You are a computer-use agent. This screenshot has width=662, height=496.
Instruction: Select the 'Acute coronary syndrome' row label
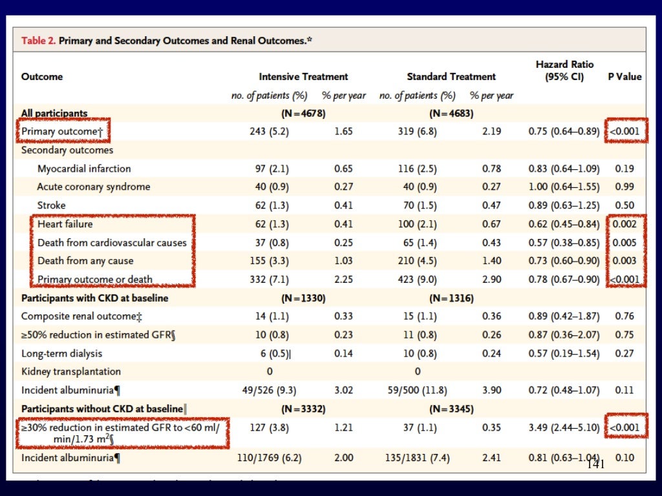[93, 187]
